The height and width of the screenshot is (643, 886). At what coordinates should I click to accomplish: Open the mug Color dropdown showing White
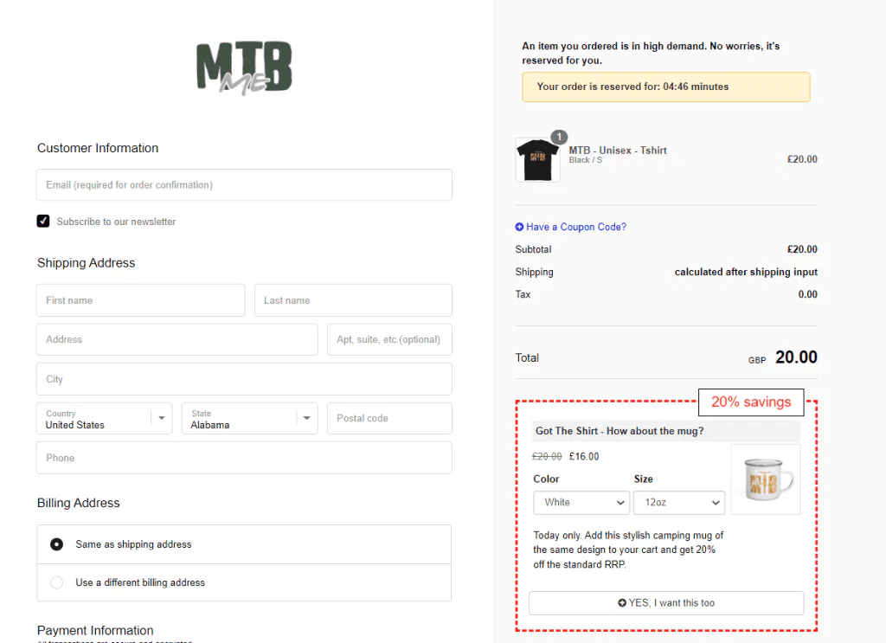coord(581,503)
